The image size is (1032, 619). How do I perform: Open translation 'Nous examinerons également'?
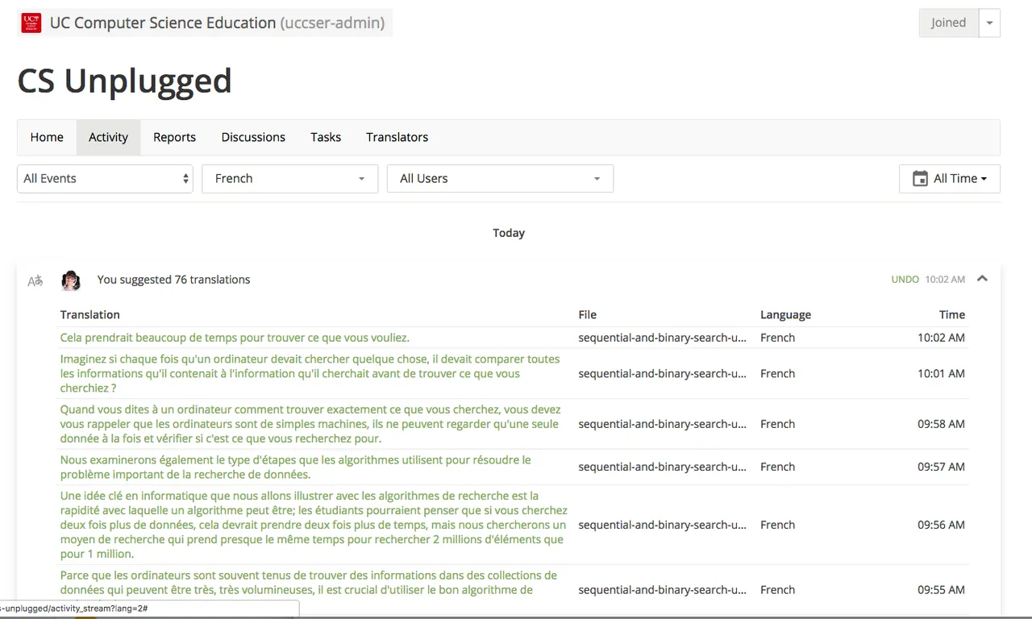(296, 467)
